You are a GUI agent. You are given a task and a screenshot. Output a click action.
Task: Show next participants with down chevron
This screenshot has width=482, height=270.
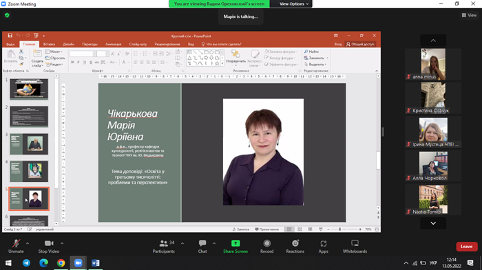433,223
